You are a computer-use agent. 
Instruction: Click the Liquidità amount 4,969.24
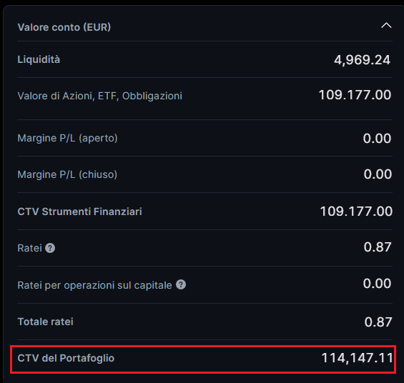pos(363,60)
